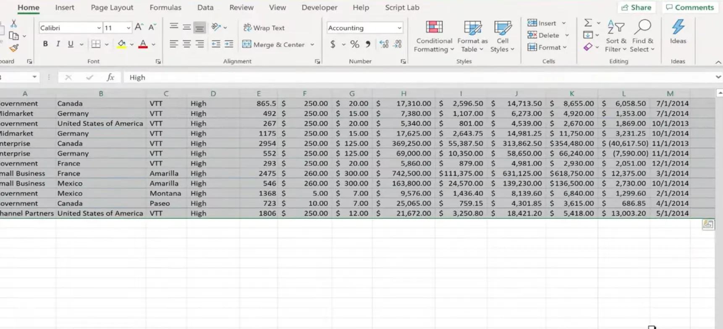Open the Comments pane

point(690,7)
